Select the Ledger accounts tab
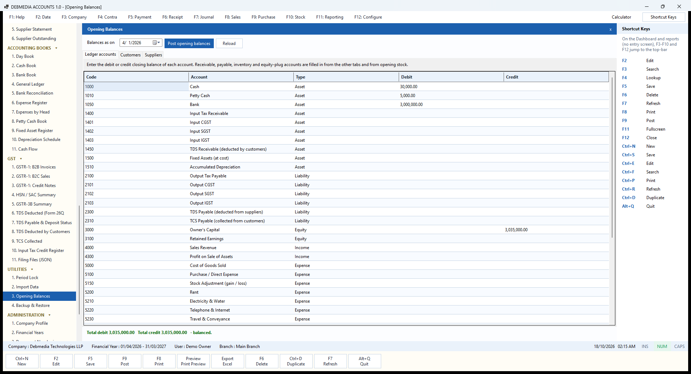 pos(100,54)
